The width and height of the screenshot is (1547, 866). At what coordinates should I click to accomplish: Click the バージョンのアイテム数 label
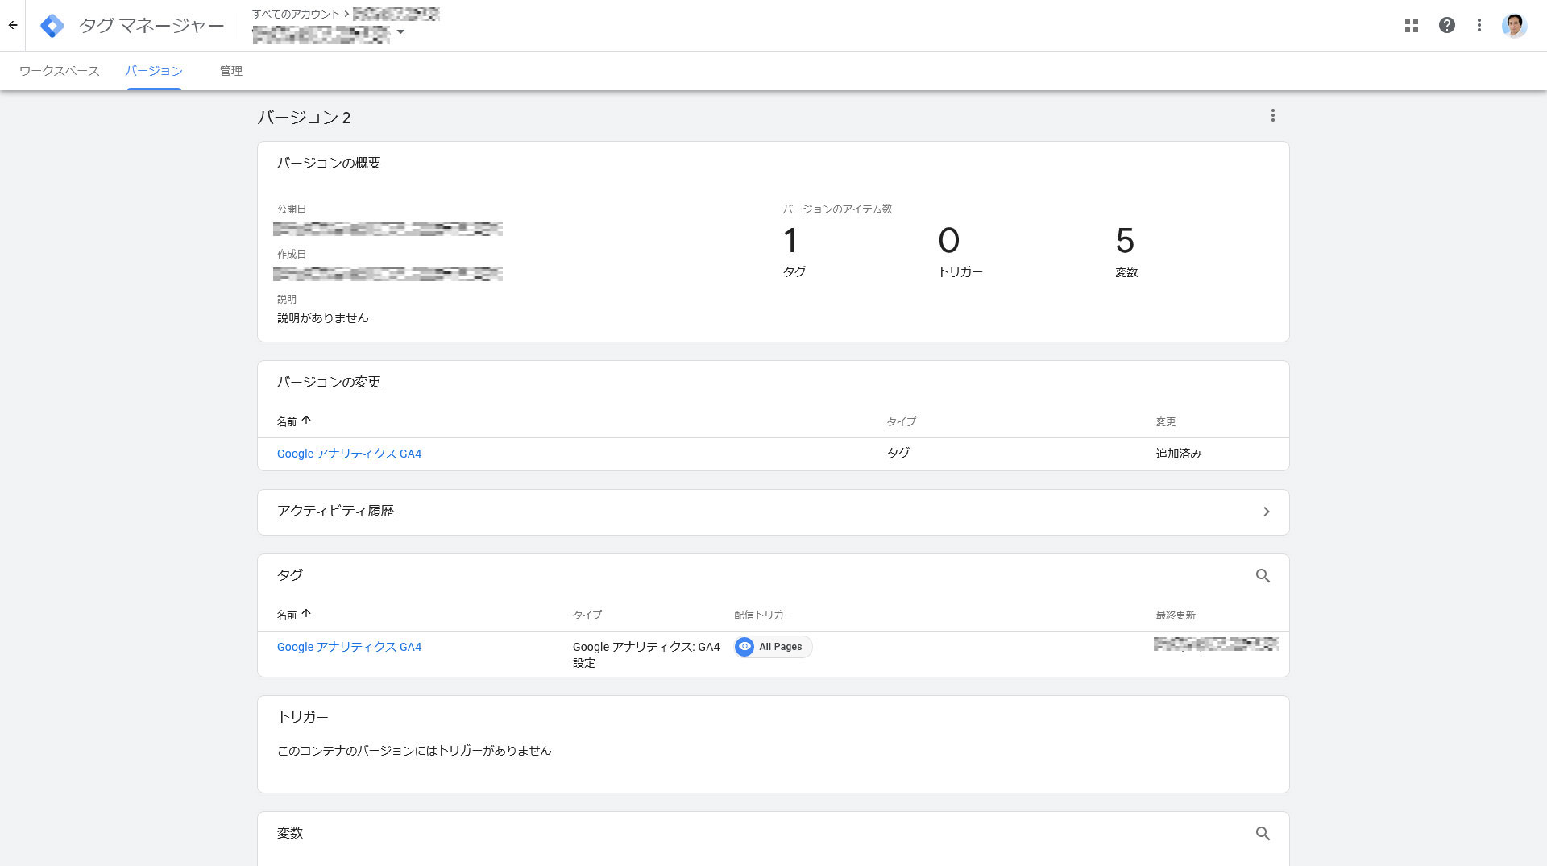point(837,209)
